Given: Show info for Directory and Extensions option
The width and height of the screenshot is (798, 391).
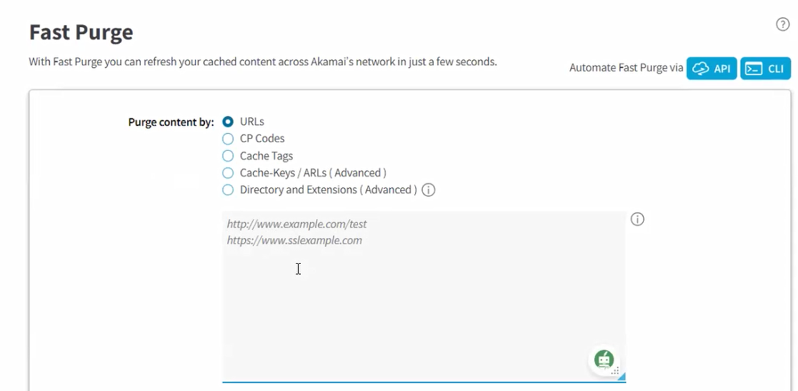Looking at the screenshot, I should (x=429, y=190).
